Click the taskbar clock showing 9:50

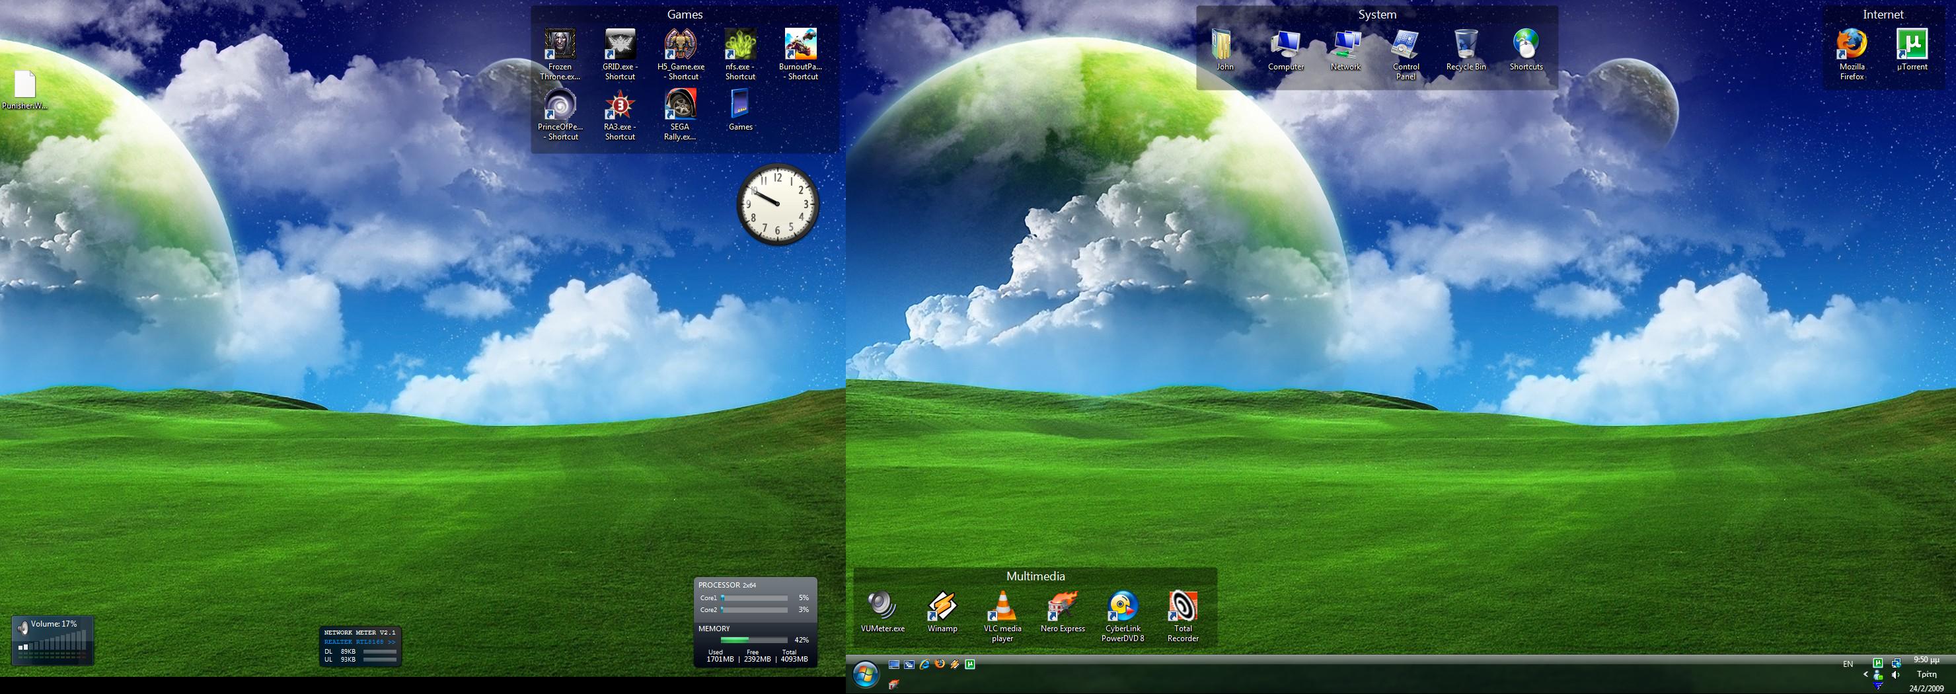click(x=1926, y=660)
